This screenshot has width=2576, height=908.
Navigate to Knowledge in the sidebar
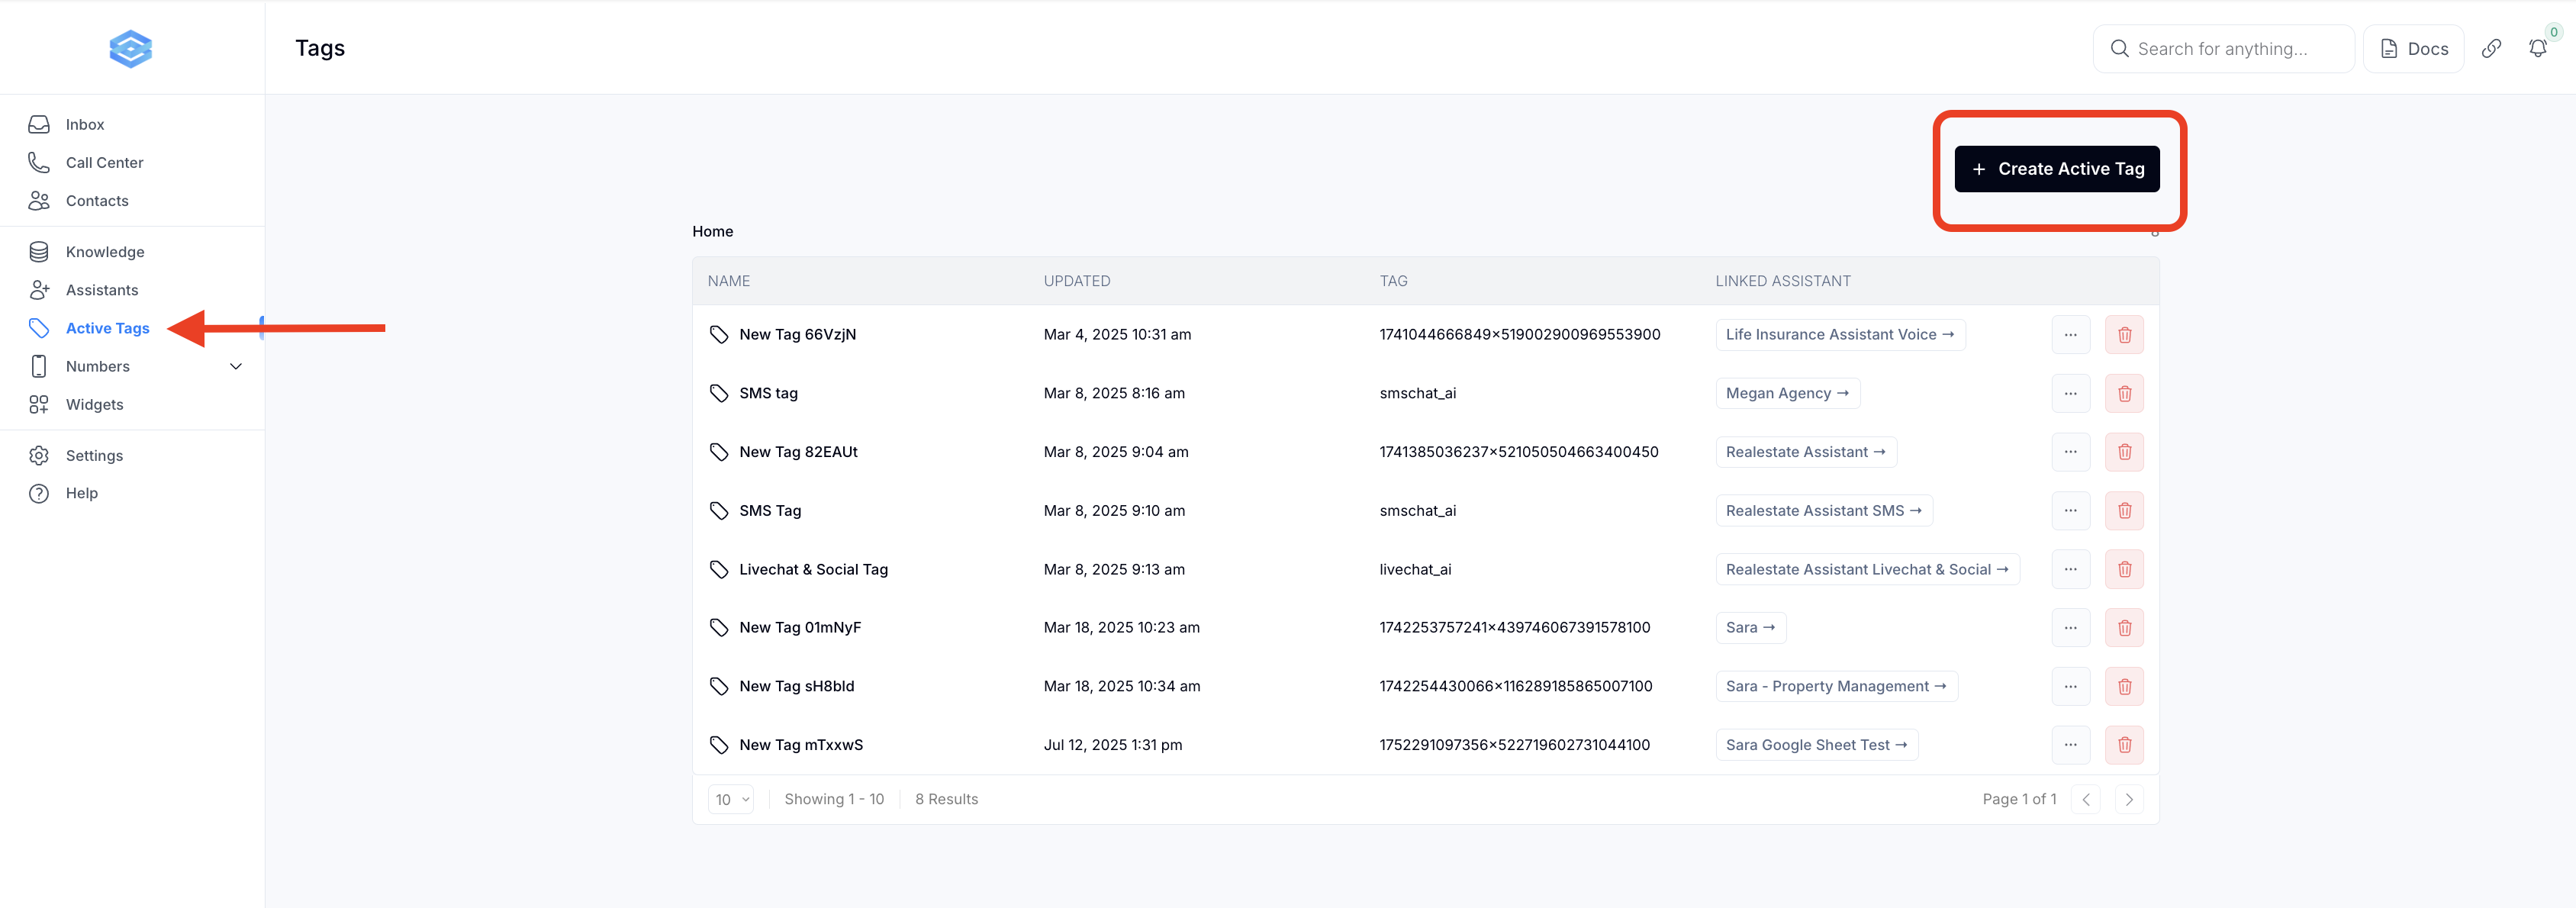pyautogui.click(x=105, y=252)
